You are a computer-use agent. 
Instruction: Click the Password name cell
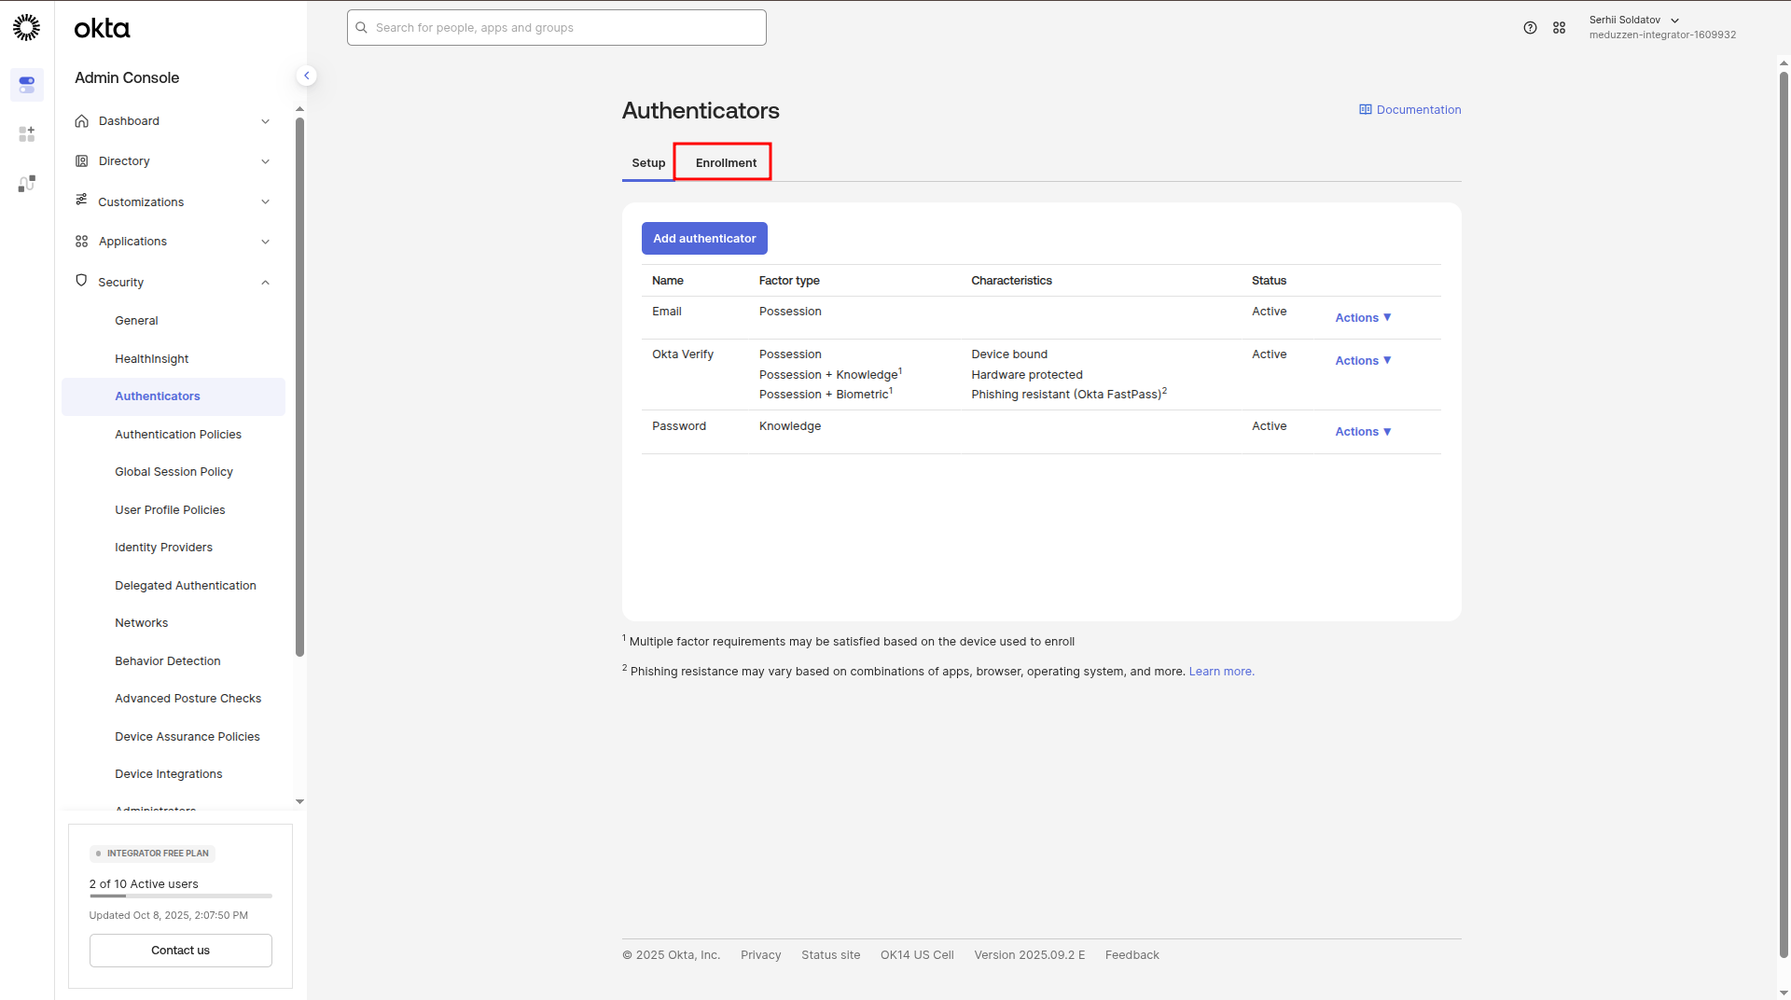point(679,426)
